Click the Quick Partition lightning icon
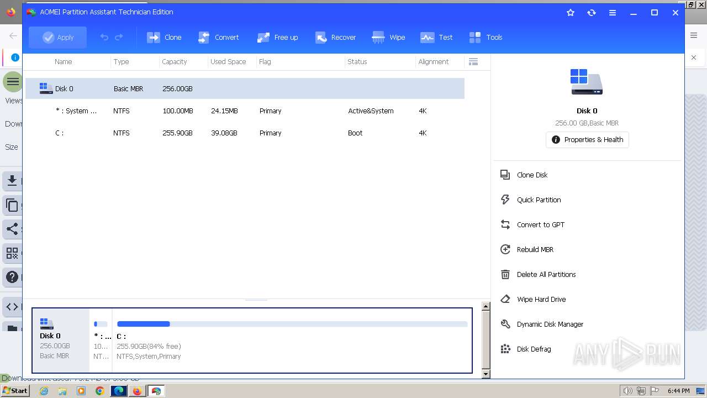 coord(505,200)
